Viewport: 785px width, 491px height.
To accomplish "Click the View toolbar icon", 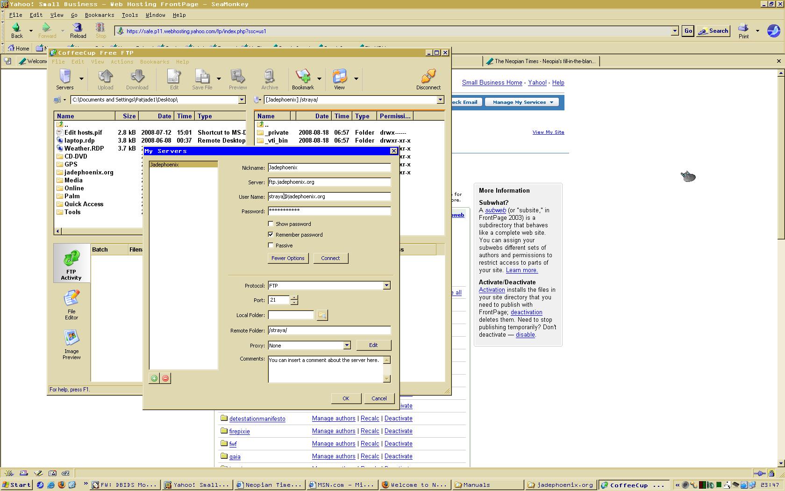I will click(x=339, y=79).
